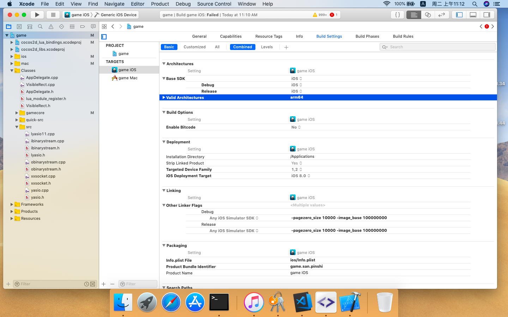508x317 pixels.
Task: Toggle the Debug area visibility
Action: pos(473,15)
